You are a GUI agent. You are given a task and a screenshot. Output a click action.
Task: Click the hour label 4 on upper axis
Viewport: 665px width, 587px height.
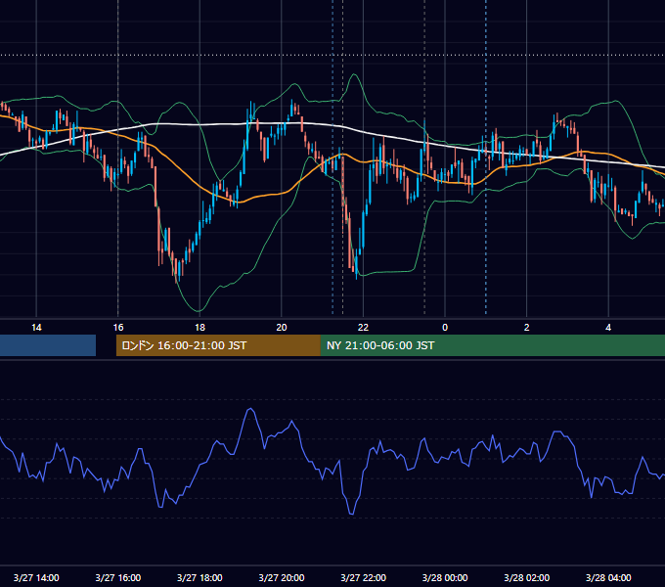(608, 328)
